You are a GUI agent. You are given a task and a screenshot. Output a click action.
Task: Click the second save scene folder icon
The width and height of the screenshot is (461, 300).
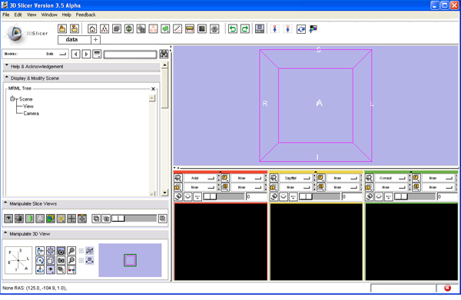(x=75, y=28)
